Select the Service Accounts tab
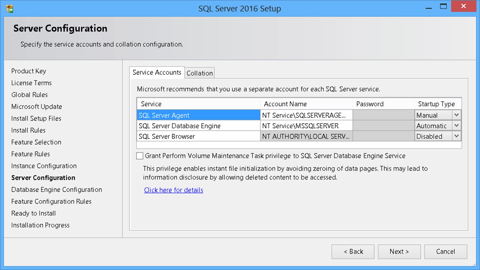The width and height of the screenshot is (480, 270). pos(157,72)
